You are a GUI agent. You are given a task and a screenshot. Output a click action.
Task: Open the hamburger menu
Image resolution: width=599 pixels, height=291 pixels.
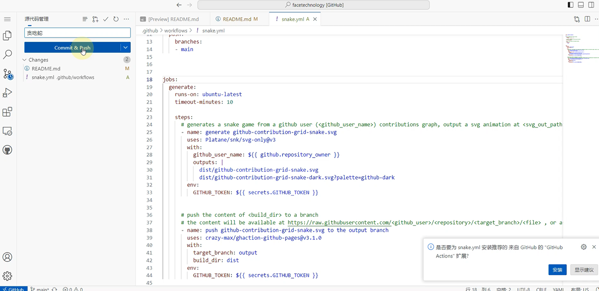[7, 19]
